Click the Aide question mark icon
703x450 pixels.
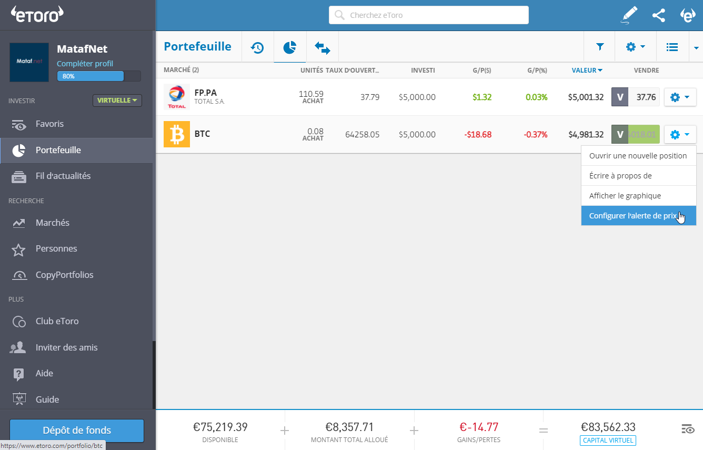tap(18, 374)
